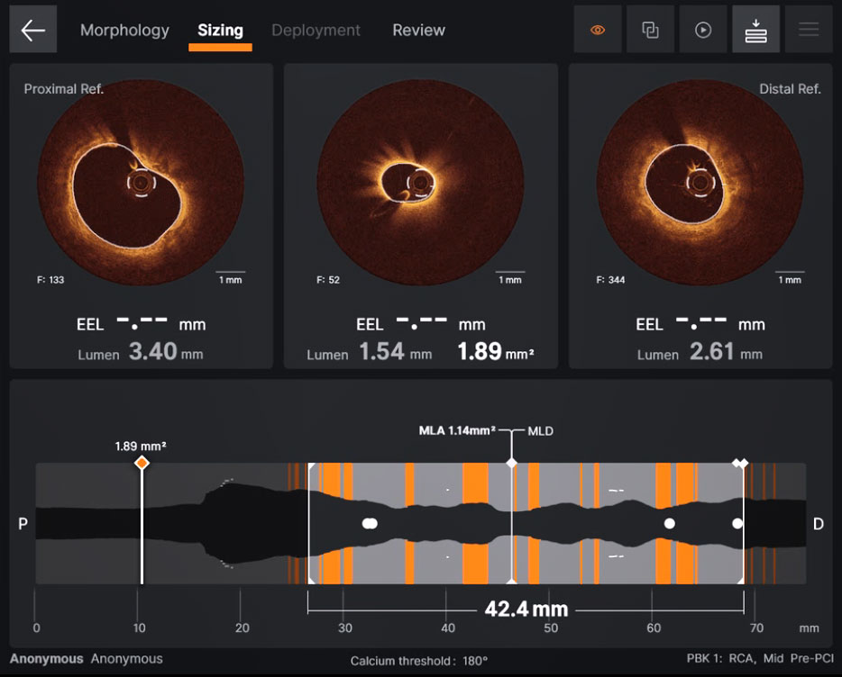
Task: Switch to the Deployment tab
Action: click(316, 30)
